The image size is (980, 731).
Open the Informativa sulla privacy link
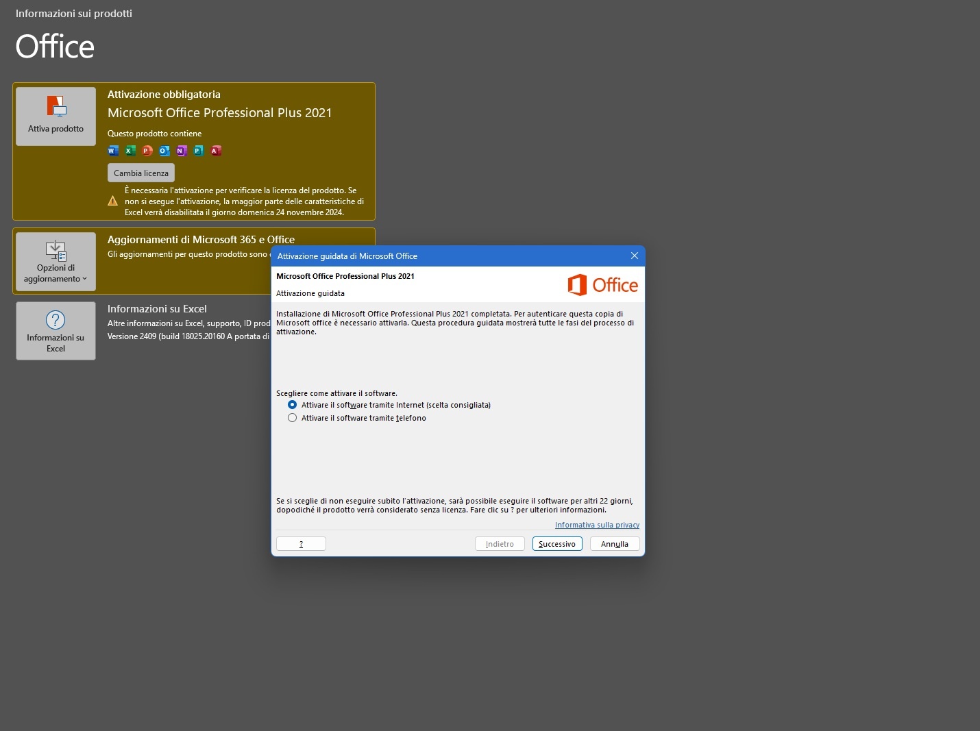[597, 525]
